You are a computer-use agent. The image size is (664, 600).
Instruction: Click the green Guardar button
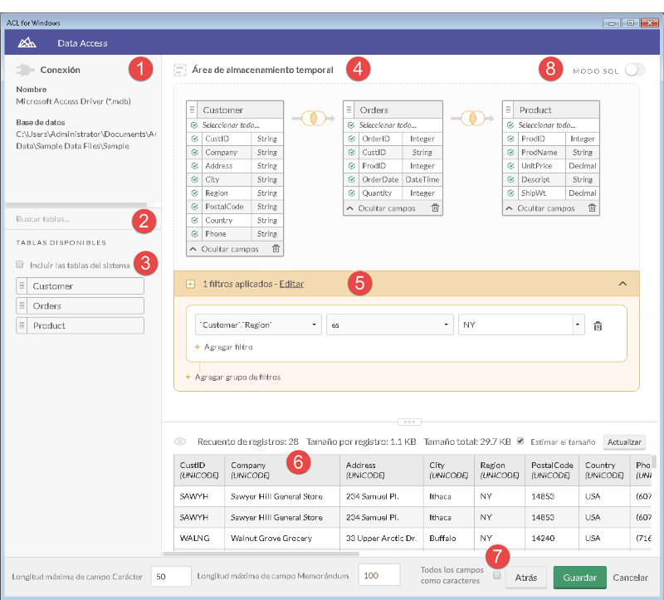pos(579,578)
